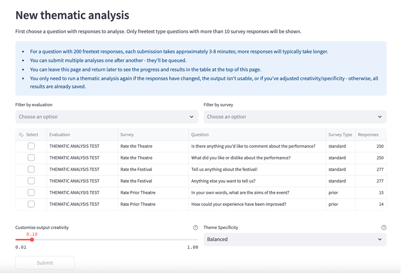
Task: Click the 'Rate Prior Theatre' cell in fifth row
Action: 138,192
